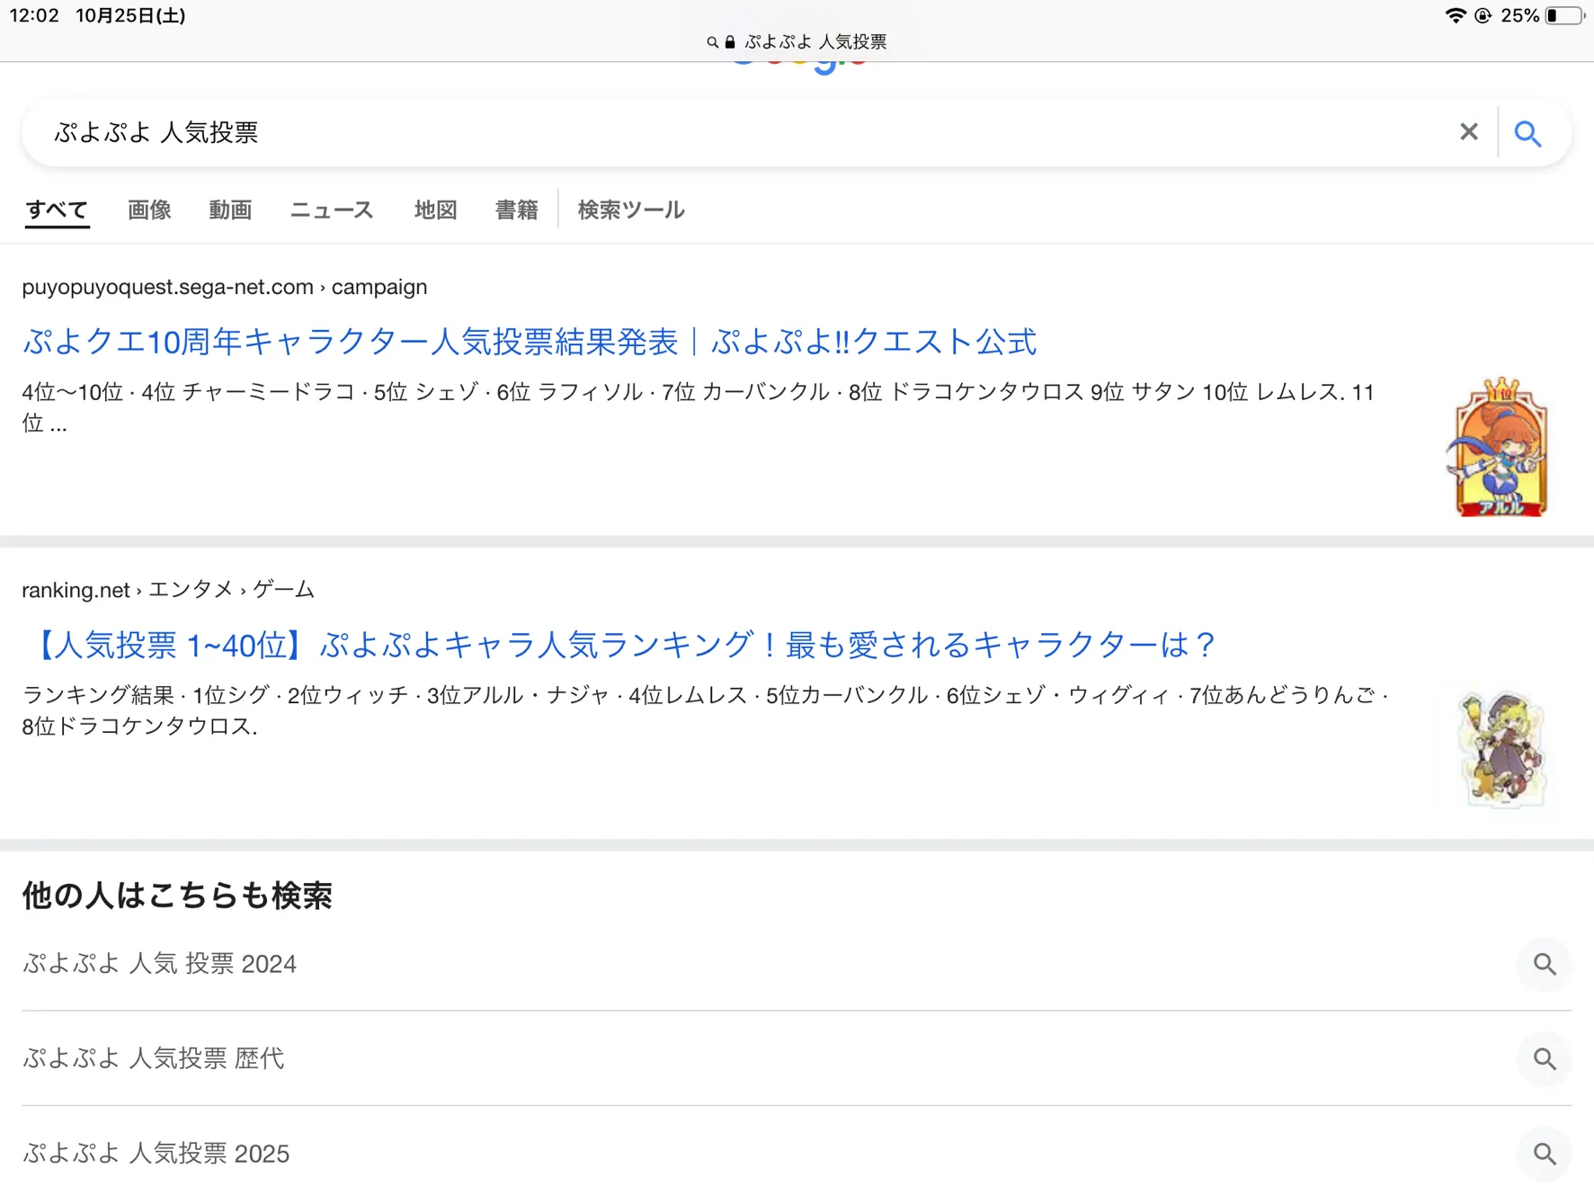This screenshot has height=1195, width=1594.
Task: Switch to the 書籍 tab
Action: (516, 210)
